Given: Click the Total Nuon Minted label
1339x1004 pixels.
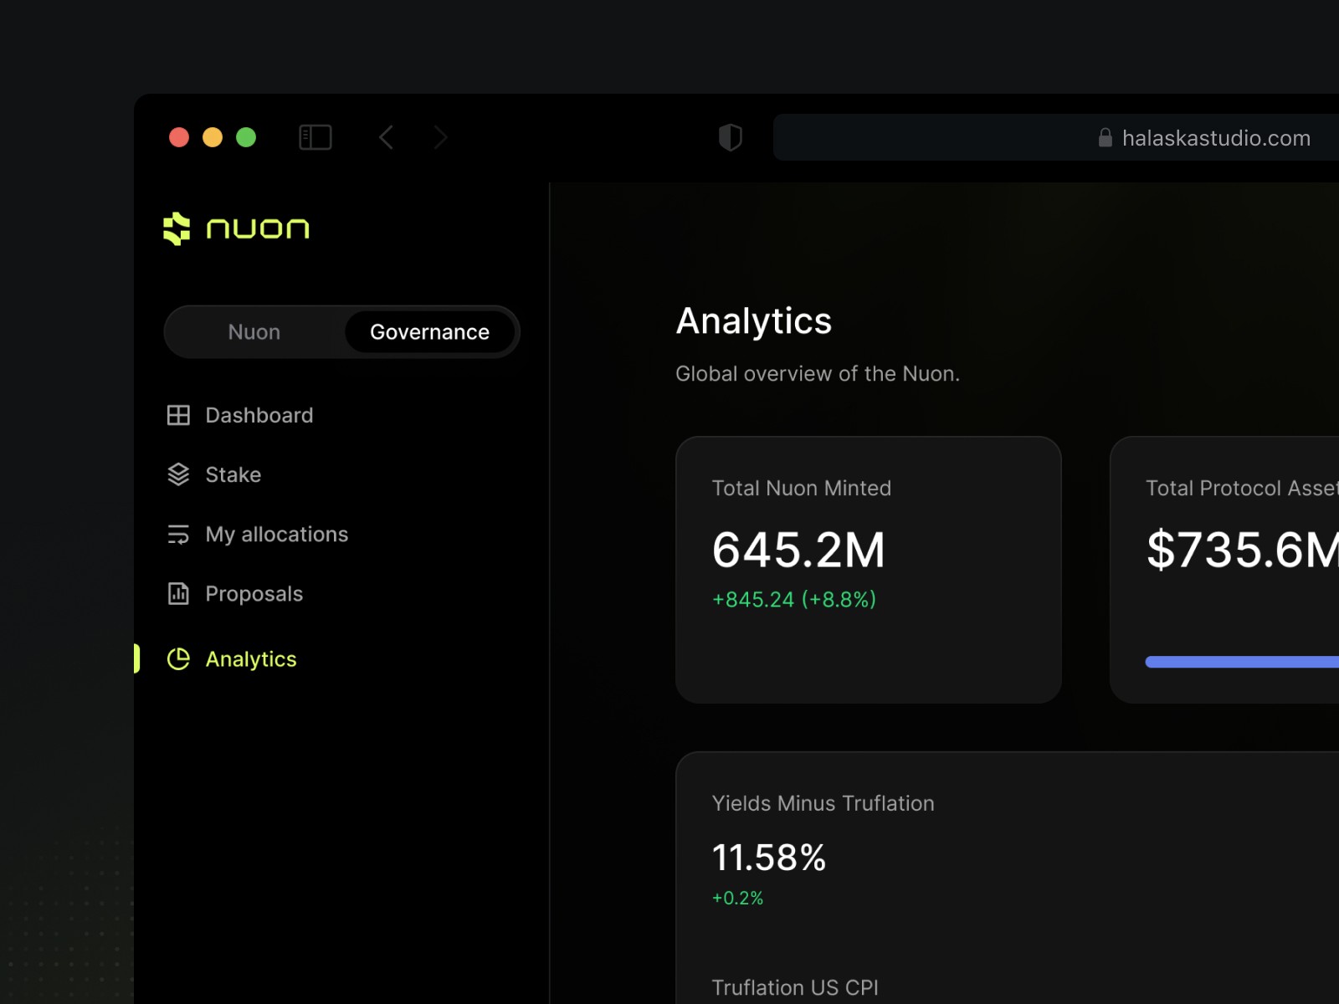Looking at the screenshot, I should click(x=802, y=488).
